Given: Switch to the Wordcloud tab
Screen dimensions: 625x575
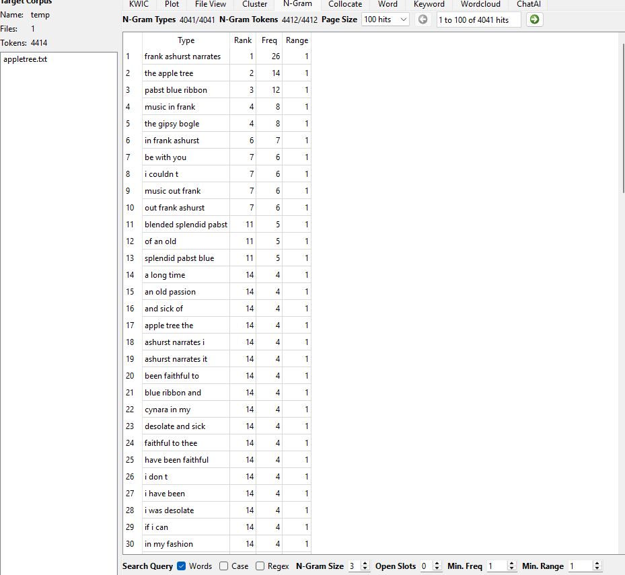Looking at the screenshot, I should [x=480, y=5].
